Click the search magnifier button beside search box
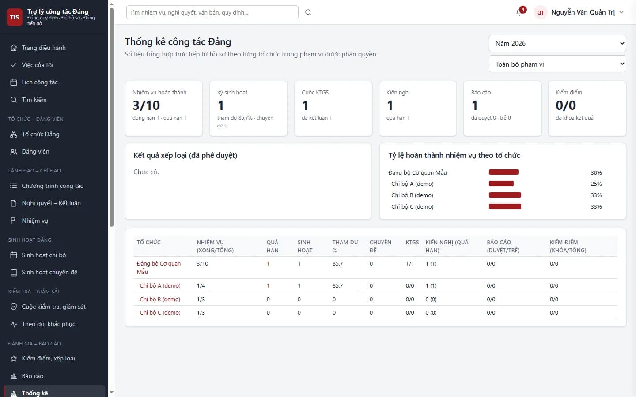 tap(308, 12)
